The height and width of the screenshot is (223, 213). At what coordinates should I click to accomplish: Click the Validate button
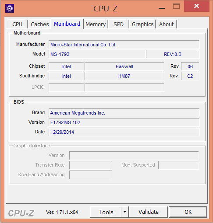click(x=149, y=212)
